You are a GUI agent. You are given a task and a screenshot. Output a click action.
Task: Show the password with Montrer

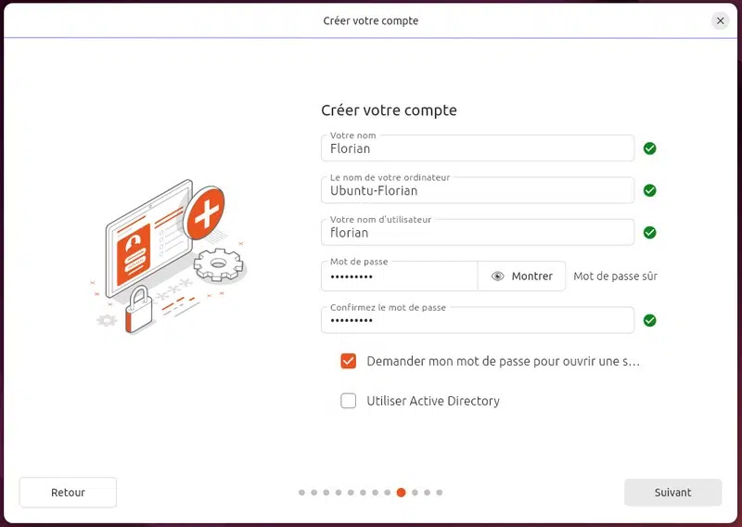pyautogui.click(x=522, y=276)
